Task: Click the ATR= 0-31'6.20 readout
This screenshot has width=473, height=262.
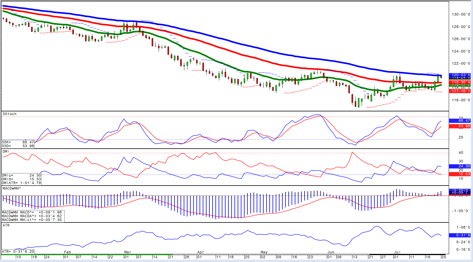Action: pyautogui.click(x=18, y=252)
